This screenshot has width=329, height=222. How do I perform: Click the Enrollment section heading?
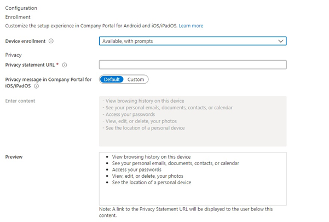pos(18,17)
